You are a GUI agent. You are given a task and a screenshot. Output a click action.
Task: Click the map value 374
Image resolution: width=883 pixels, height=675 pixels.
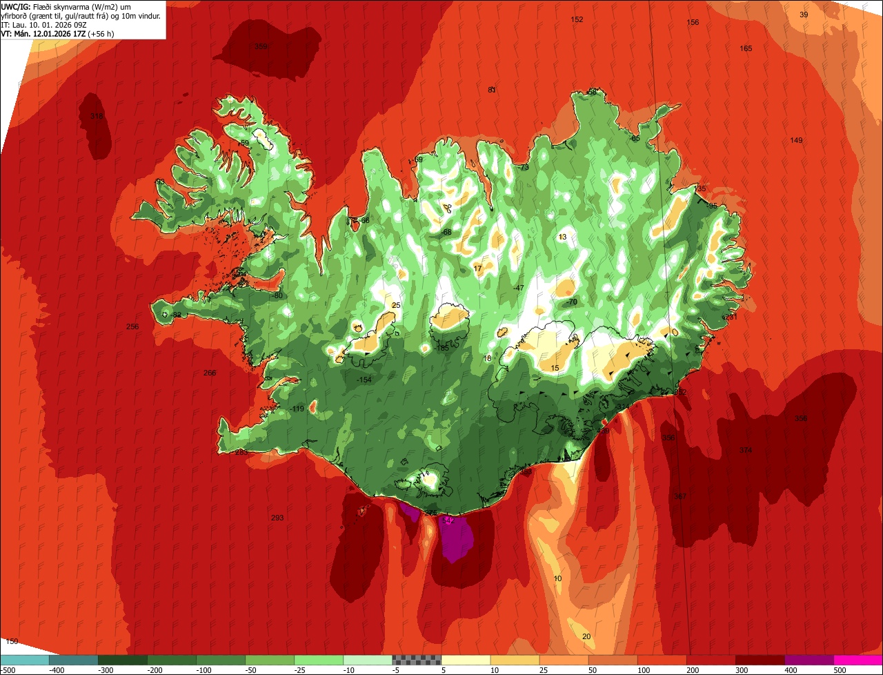[x=746, y=450]
